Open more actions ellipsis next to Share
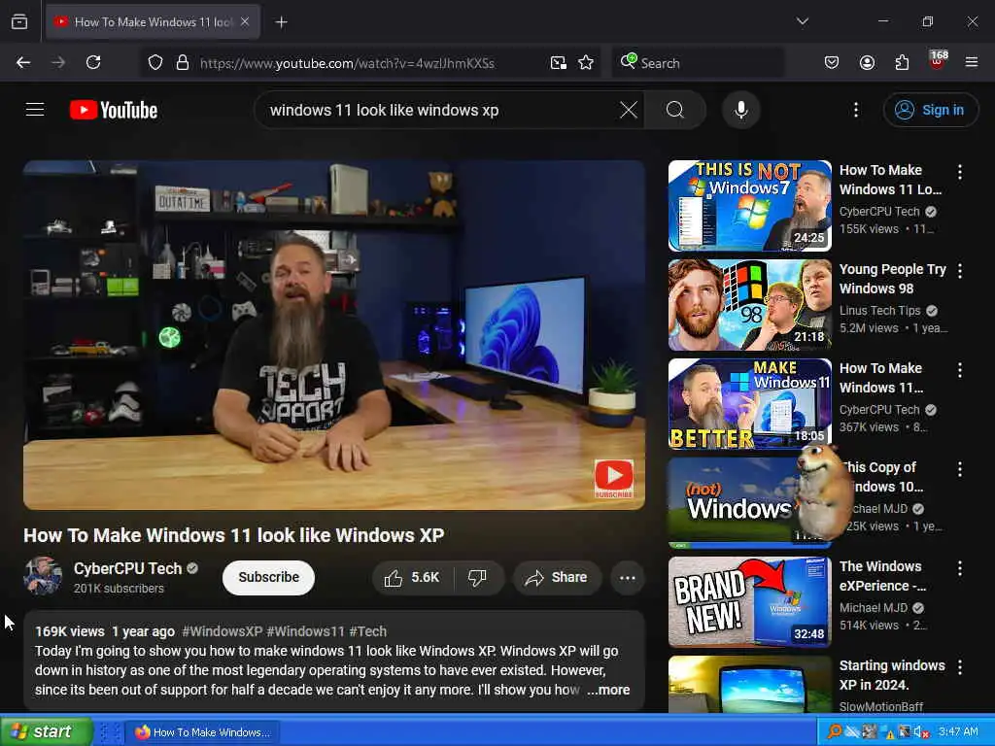Screen dimensions: 995x746 point(628,578)
